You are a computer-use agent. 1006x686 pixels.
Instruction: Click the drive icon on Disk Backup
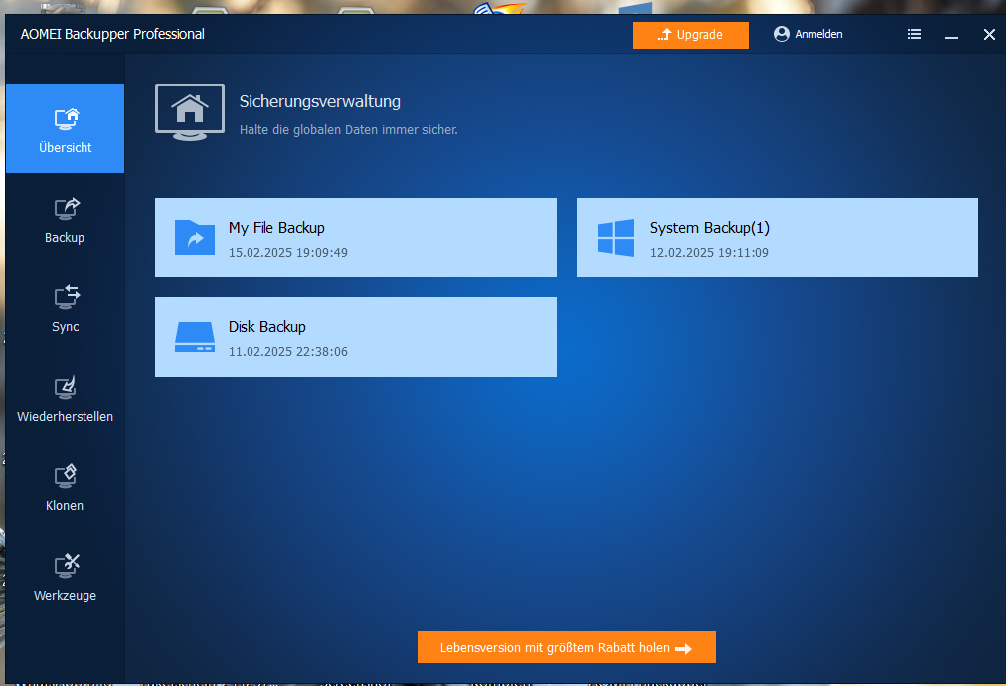195,337
